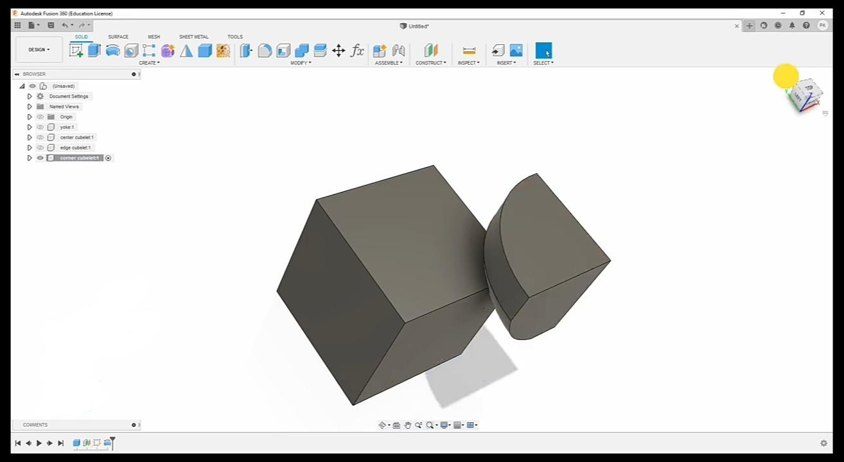Viewport: 844px width, 462px height.
Task: Toggle visibility of the (Unsaved) root component
Action: click(32, 86)
